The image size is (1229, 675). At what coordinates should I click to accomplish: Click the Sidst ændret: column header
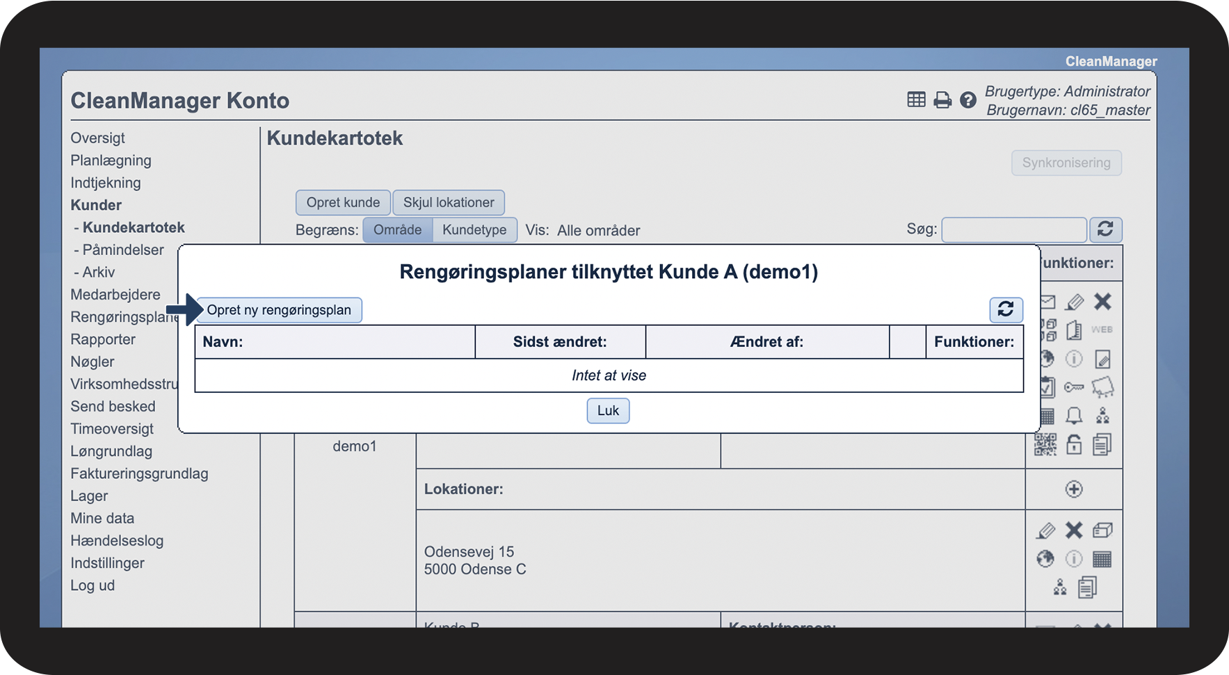[560, 342]
